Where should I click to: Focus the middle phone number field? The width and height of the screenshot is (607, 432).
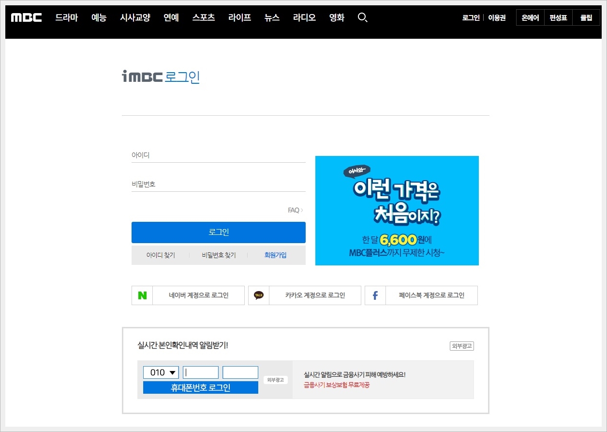point(201,372)
